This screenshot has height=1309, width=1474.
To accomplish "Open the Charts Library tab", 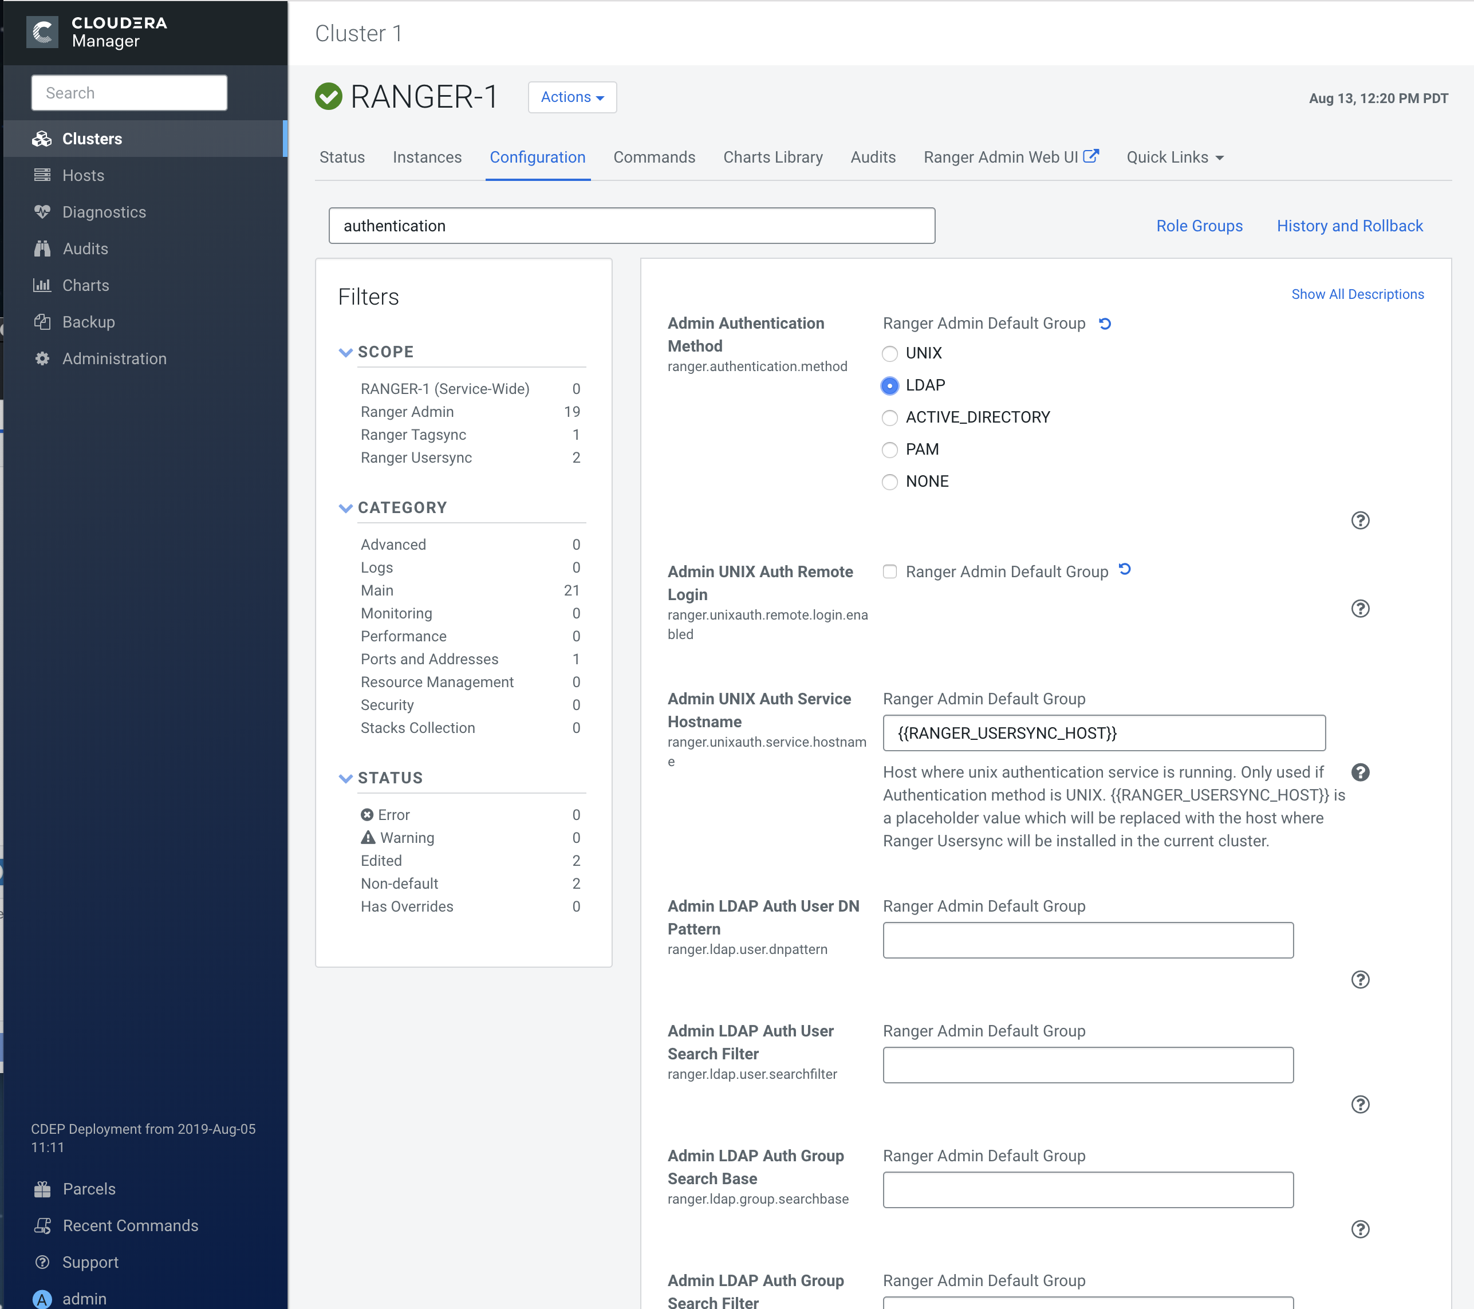I will point(773,157).
